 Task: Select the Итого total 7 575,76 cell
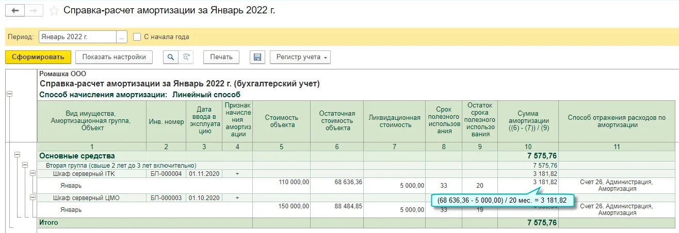[x=528, y=223]
